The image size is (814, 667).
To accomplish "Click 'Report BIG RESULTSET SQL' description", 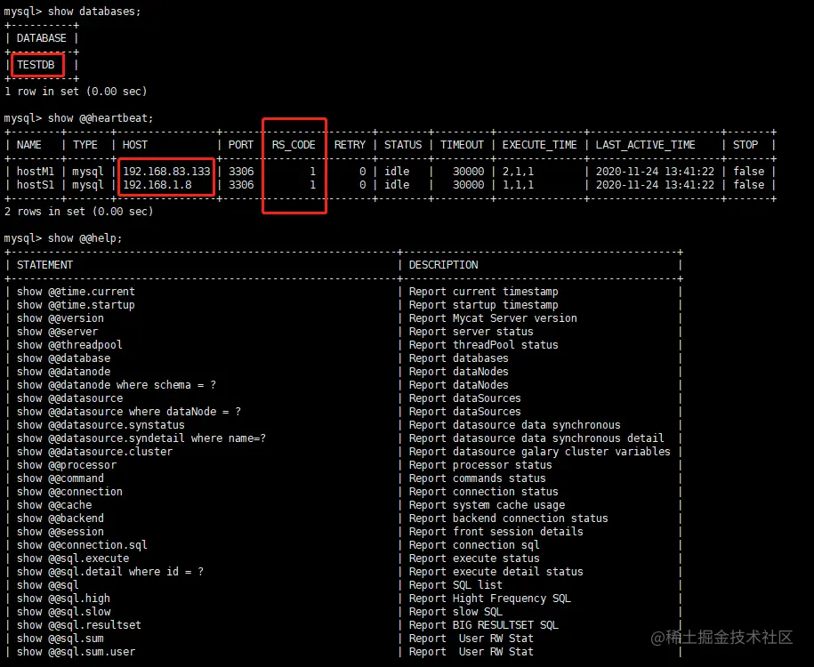I will point(484,625).
